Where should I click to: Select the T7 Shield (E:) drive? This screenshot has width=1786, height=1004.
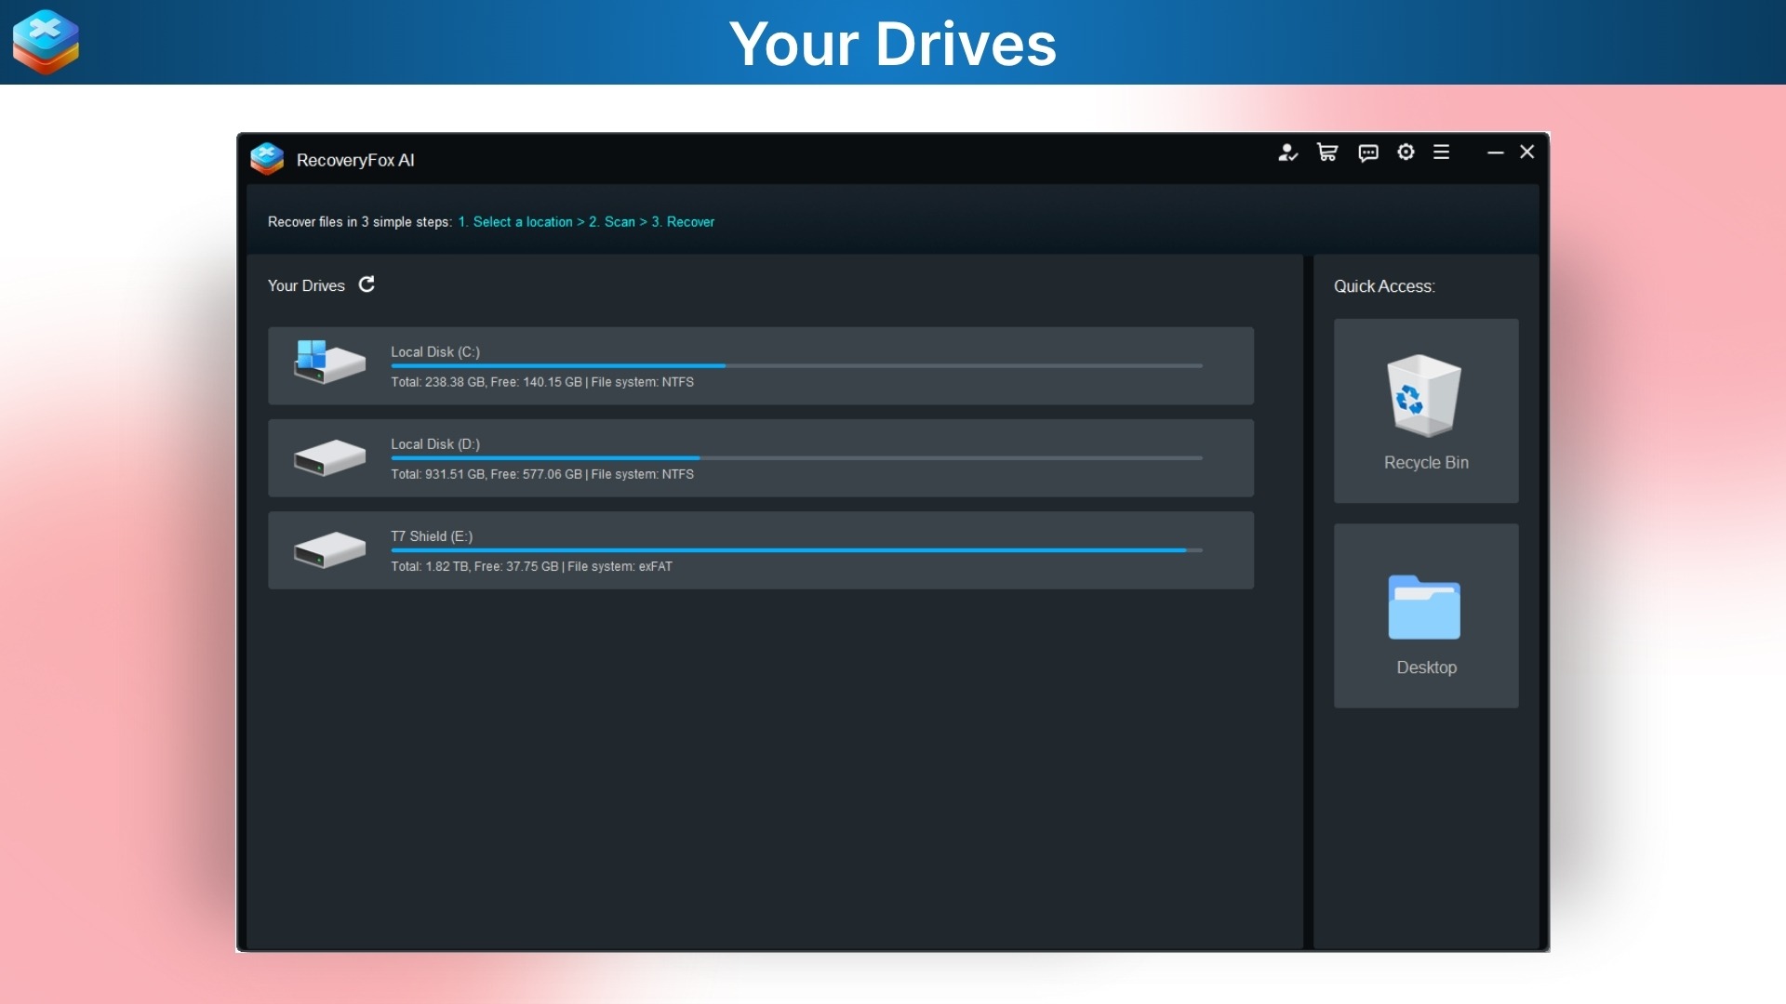(x=761, y=549)
